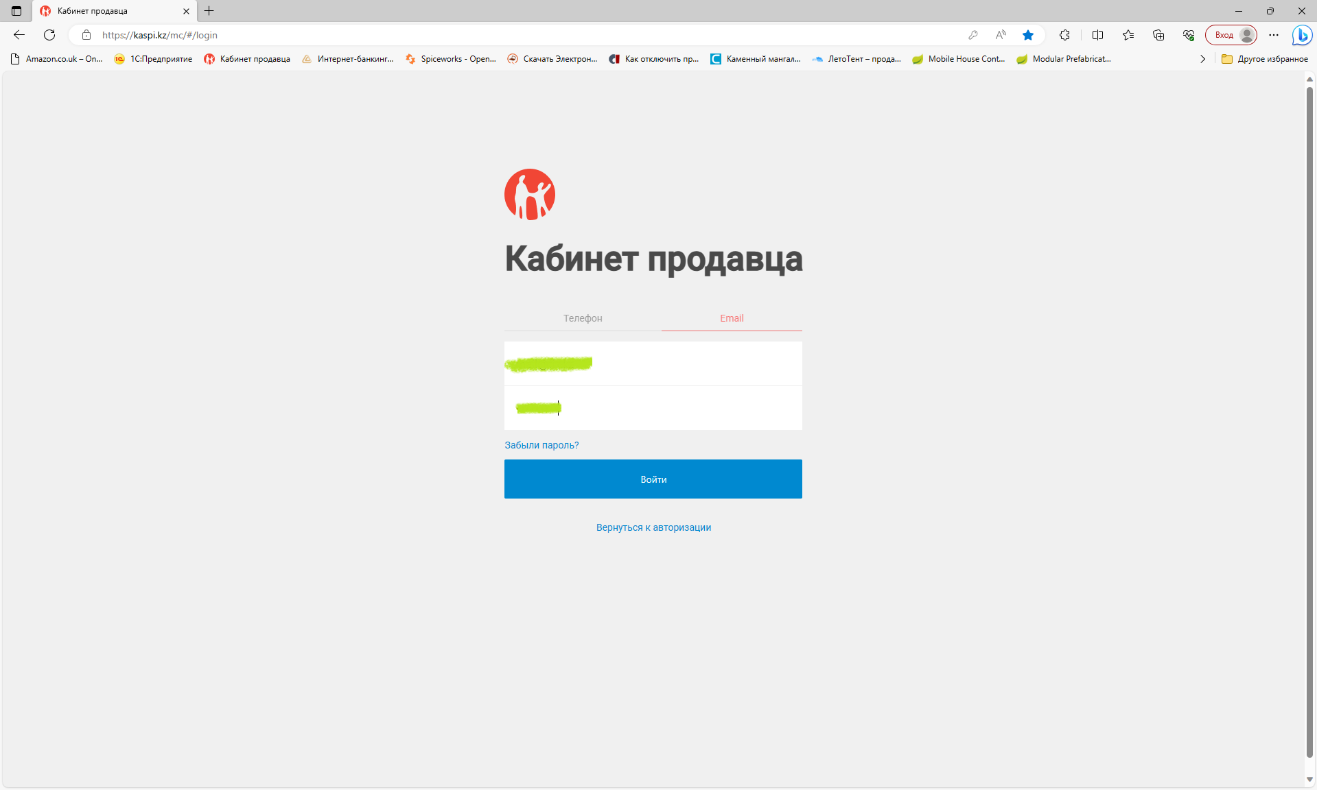Open the 1С:Предприятие bookmark
Screen dimensions: 1317x790
152,59
